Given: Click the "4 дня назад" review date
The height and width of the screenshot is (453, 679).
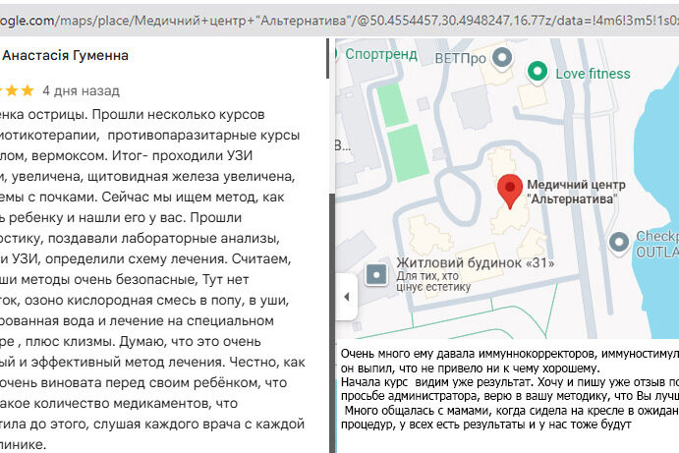Looking at the screenshot, I should point(82,90).
